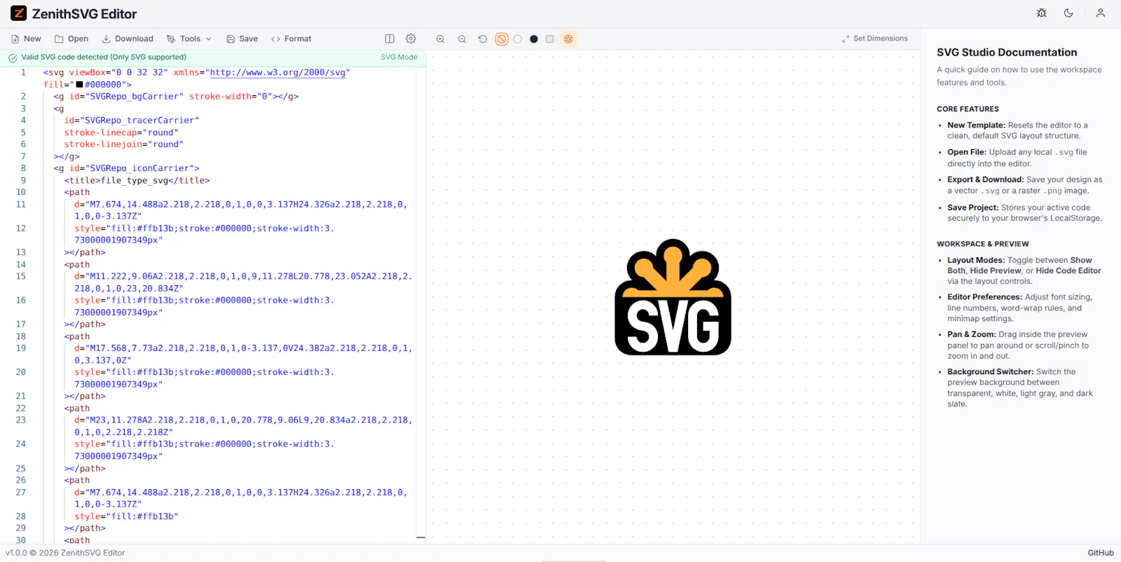Click the Background Switcher documentation item
Viewport: 1121px width, 562px height.
coord(1020,388)
